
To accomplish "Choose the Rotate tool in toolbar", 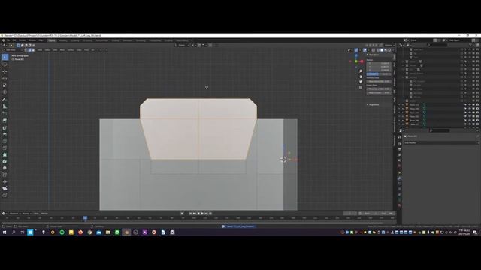I will 5,78.
